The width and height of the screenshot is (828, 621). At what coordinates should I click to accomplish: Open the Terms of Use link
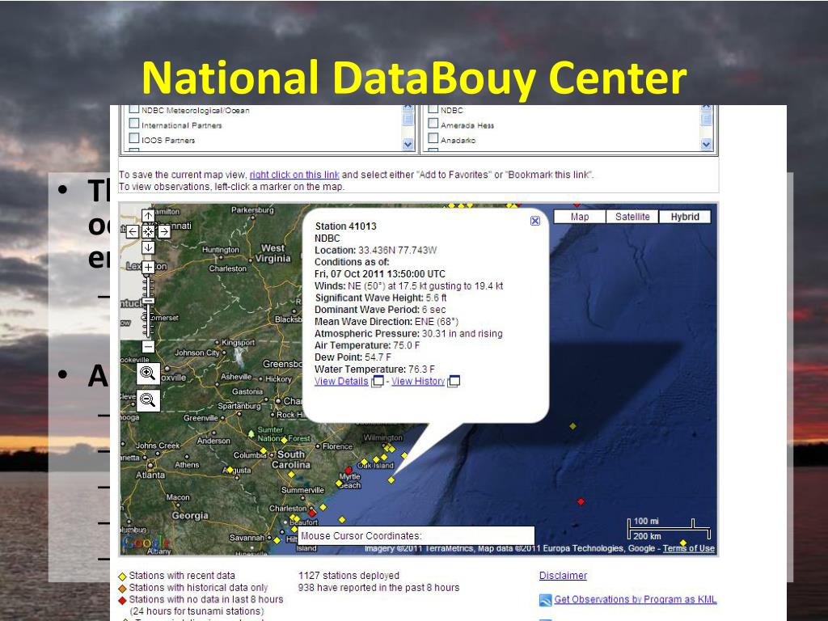[x=689, y=548]
